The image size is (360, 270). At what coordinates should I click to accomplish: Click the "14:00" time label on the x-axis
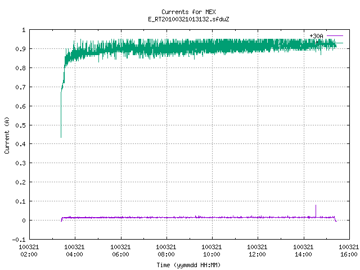303,254
